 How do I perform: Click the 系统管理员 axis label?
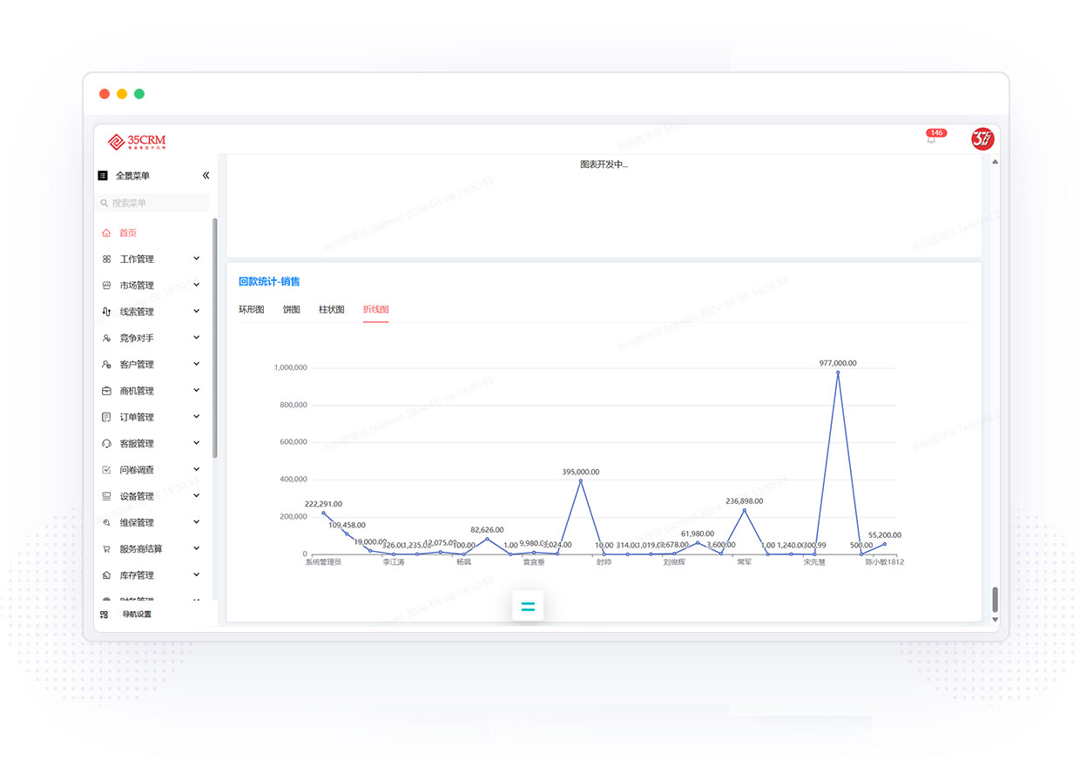(x=323, y=562)
